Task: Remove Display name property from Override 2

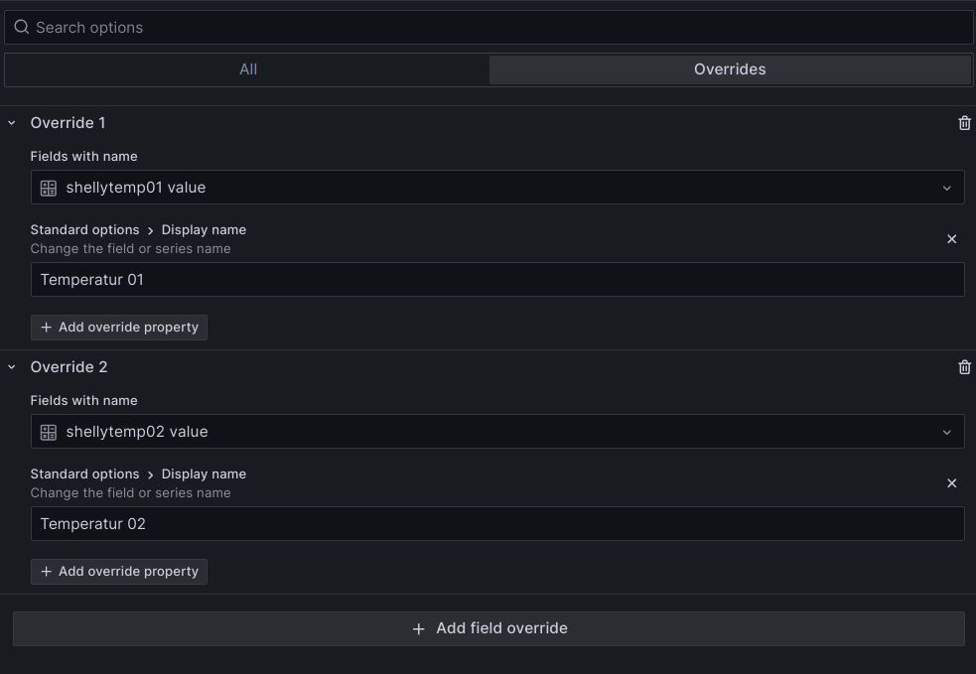Action: (x=951, y=483)
